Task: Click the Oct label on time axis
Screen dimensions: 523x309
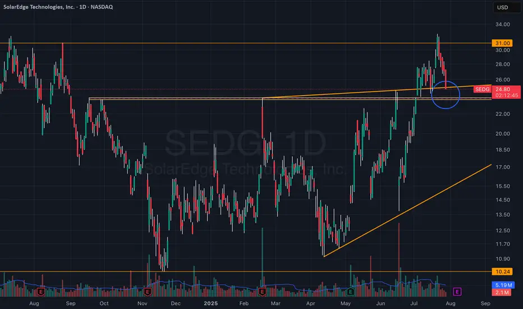Action: (x=104, y=303)
